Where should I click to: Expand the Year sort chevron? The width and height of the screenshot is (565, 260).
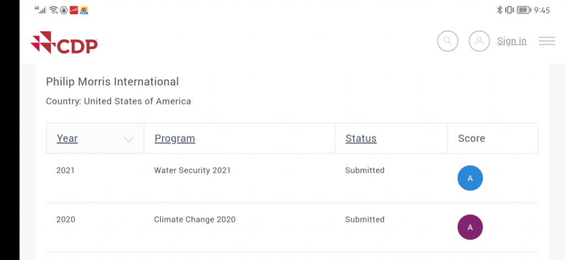pos(129,139)
